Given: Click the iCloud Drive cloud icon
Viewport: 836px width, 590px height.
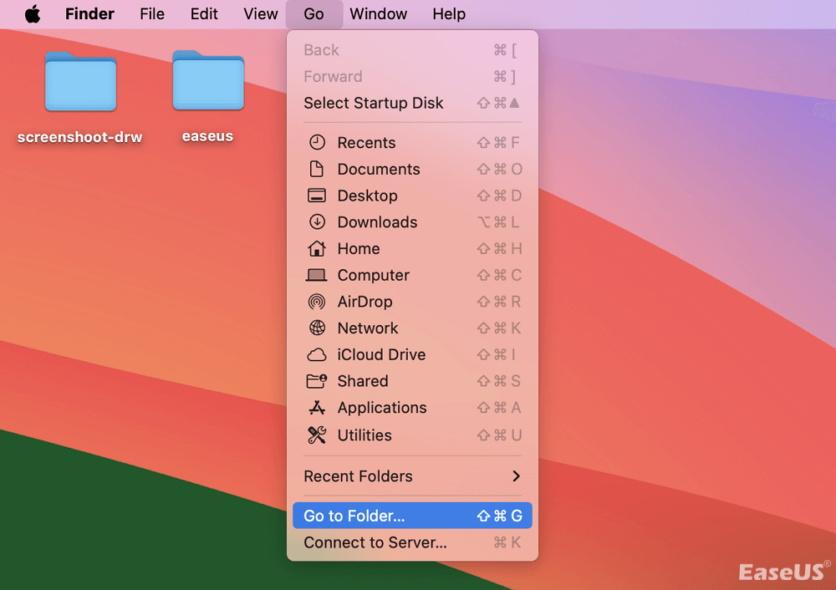Looking at the screenshot, I should [x=317, y=355].
